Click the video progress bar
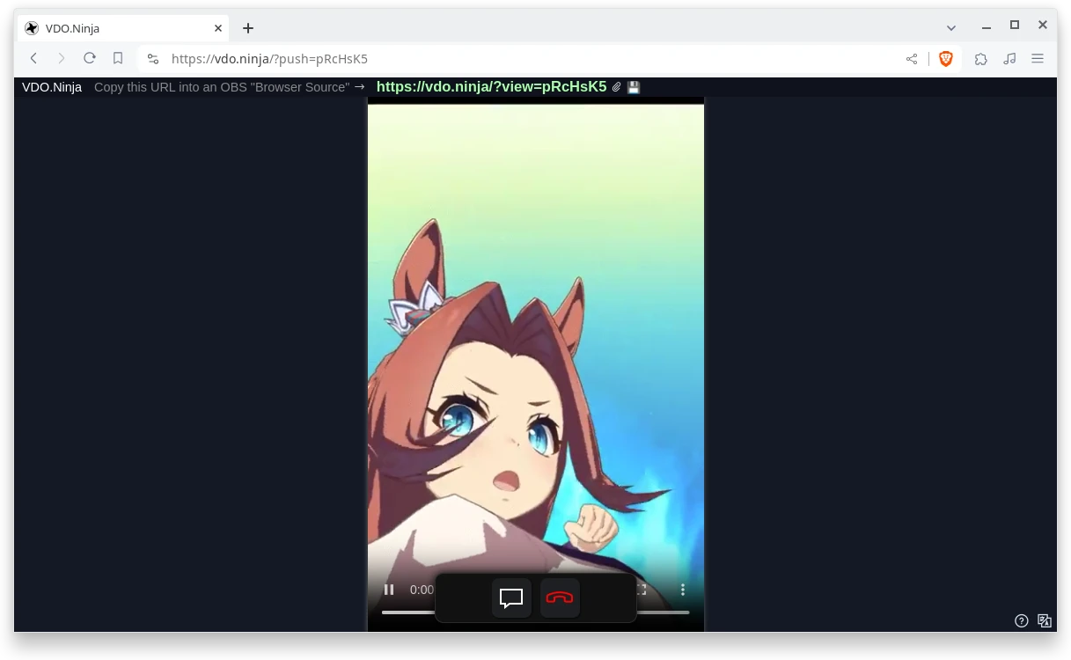 tap(535, 612)
